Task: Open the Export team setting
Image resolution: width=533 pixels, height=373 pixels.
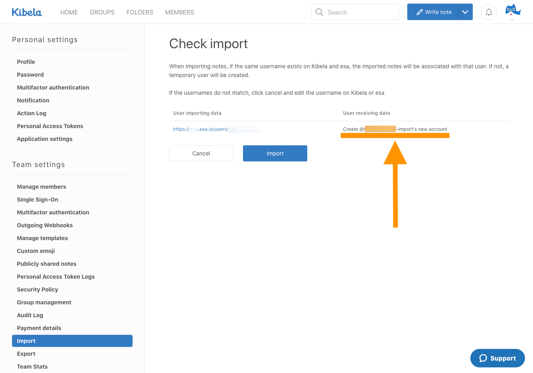Action: click(26, 354)
